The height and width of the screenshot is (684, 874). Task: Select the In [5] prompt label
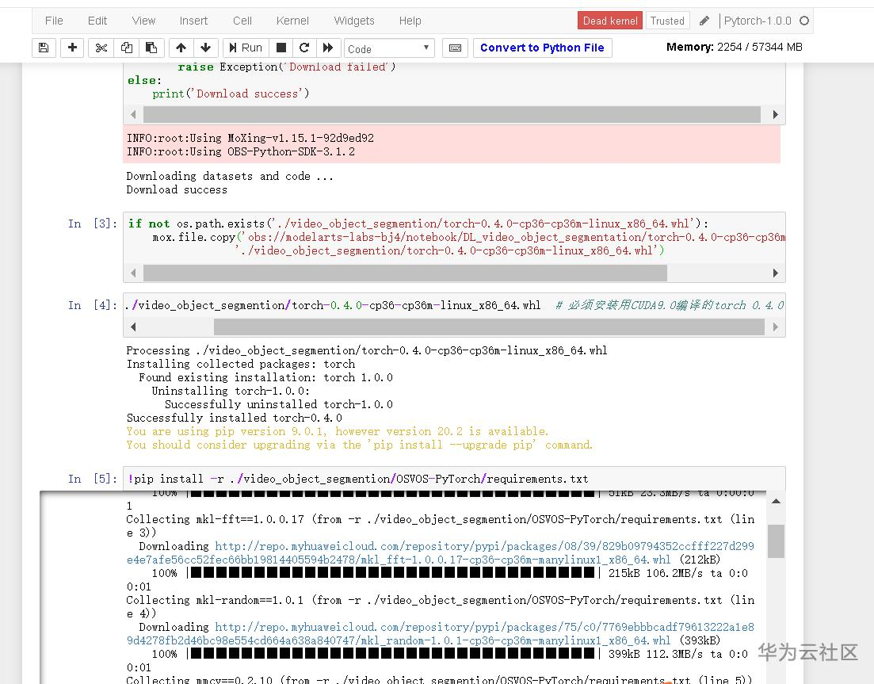[x=93, y=478]
